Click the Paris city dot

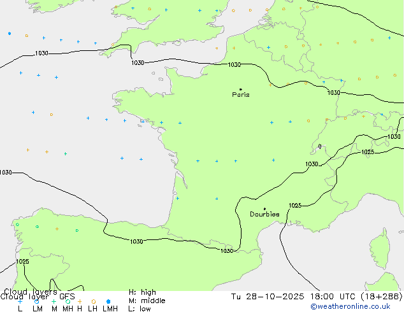click(x=241, y=89)
